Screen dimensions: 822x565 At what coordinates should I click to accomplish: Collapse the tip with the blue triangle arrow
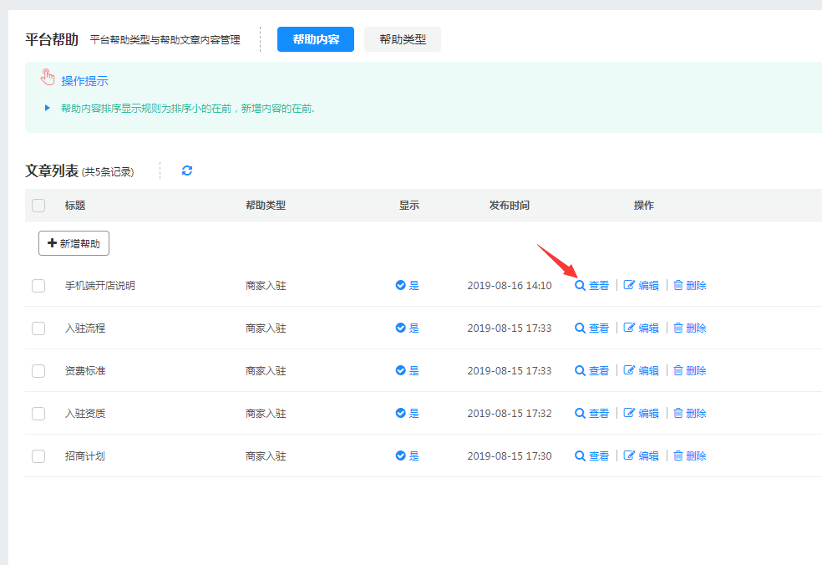48,108
